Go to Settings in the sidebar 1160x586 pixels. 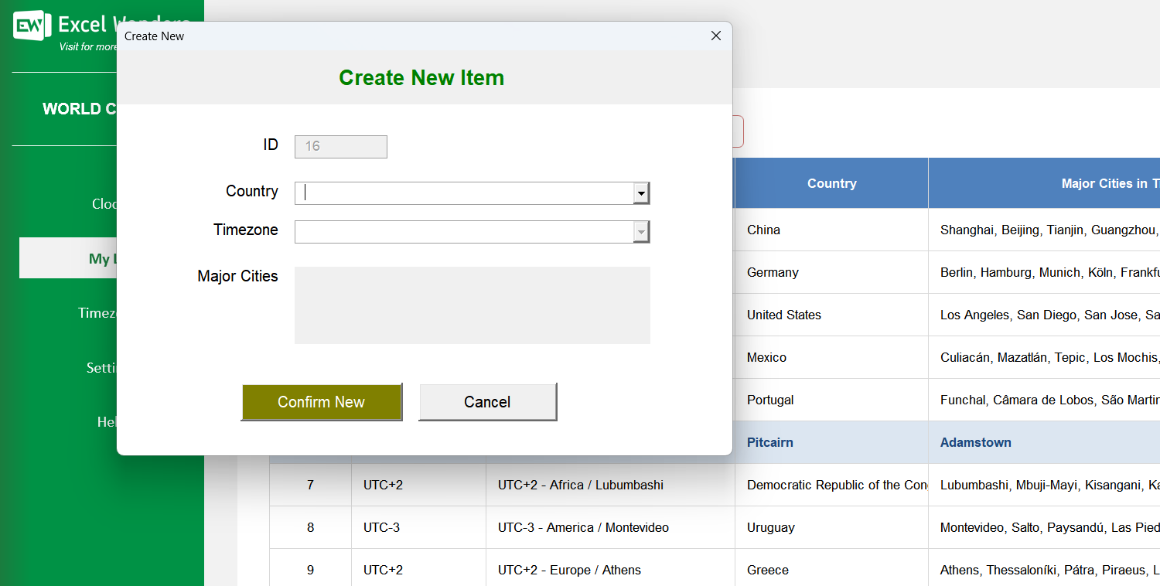[x=101, y=368]
